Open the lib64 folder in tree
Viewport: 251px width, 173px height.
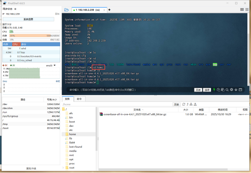(x=70, y=143)
